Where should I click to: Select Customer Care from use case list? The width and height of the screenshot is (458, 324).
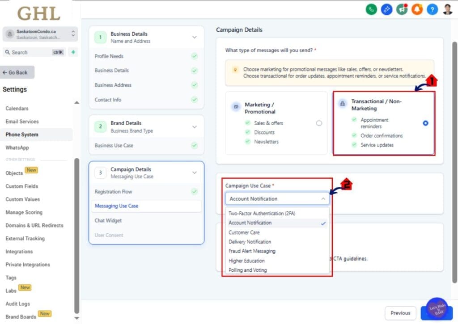click(244, 232)
